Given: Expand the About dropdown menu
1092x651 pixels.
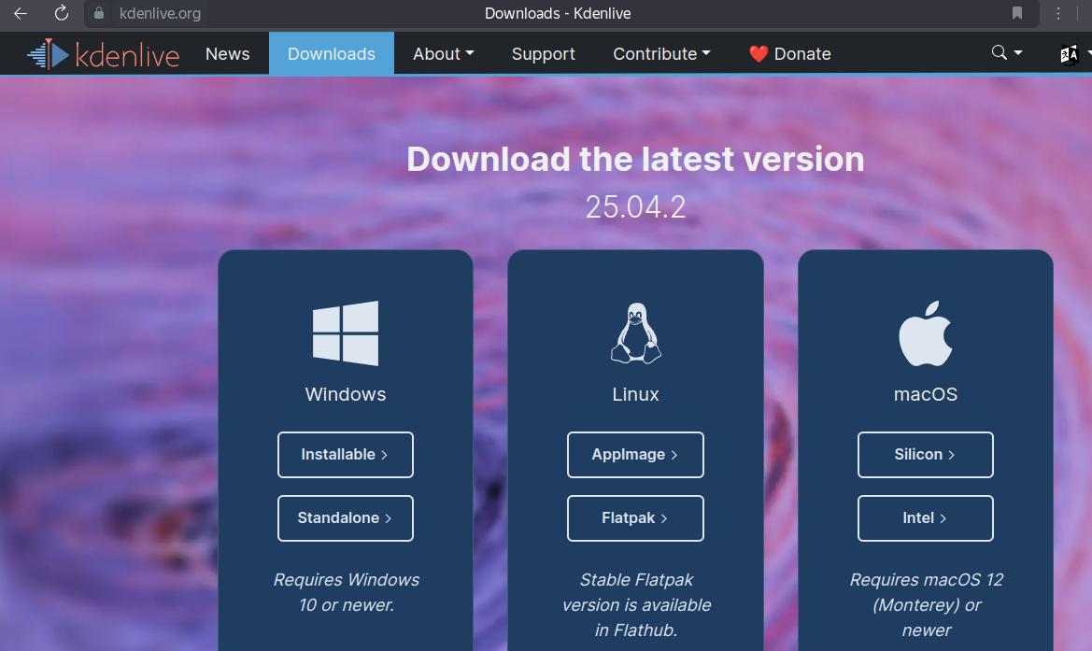Looking at the screenshot, I should click(x=443, y=53).
